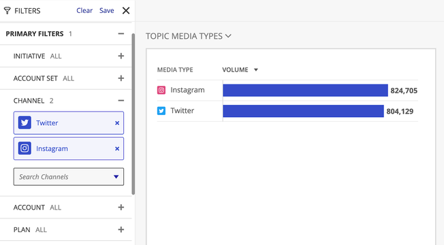Viewport: 444px width, 245px height.
Task: Expand the Plan filter
Action: click(121, 229)
